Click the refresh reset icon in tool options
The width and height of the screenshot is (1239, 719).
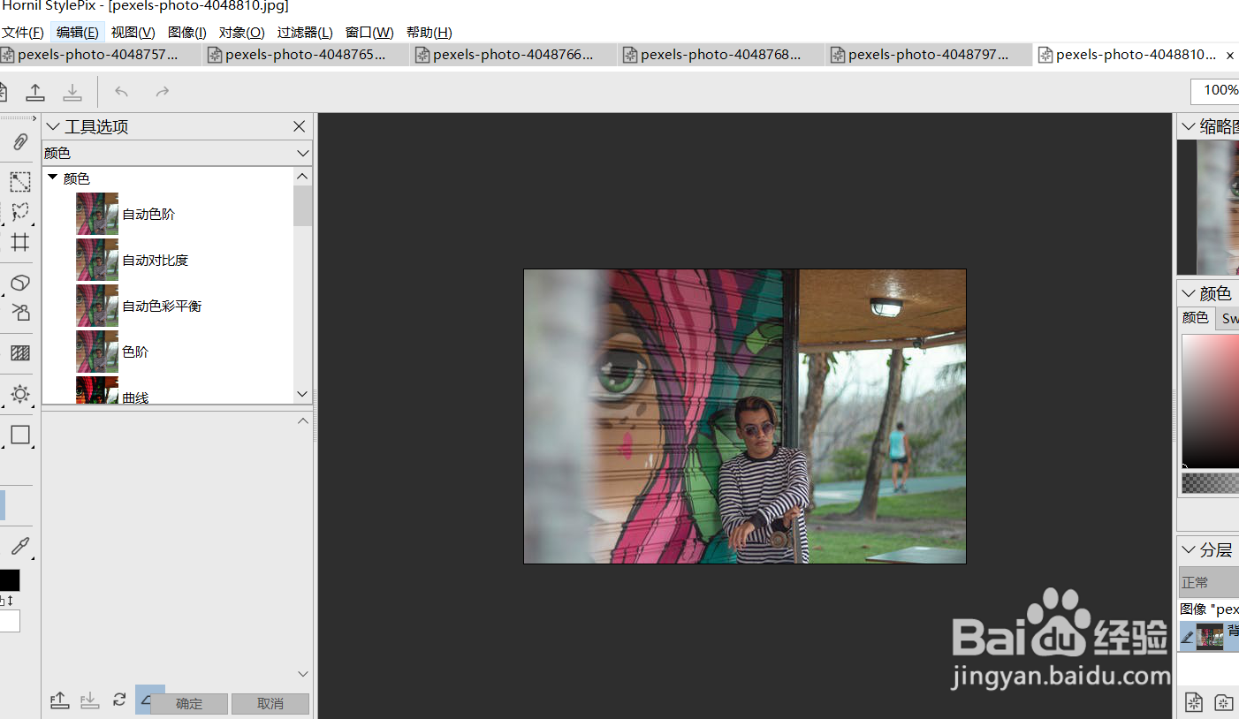pos(119,700)
